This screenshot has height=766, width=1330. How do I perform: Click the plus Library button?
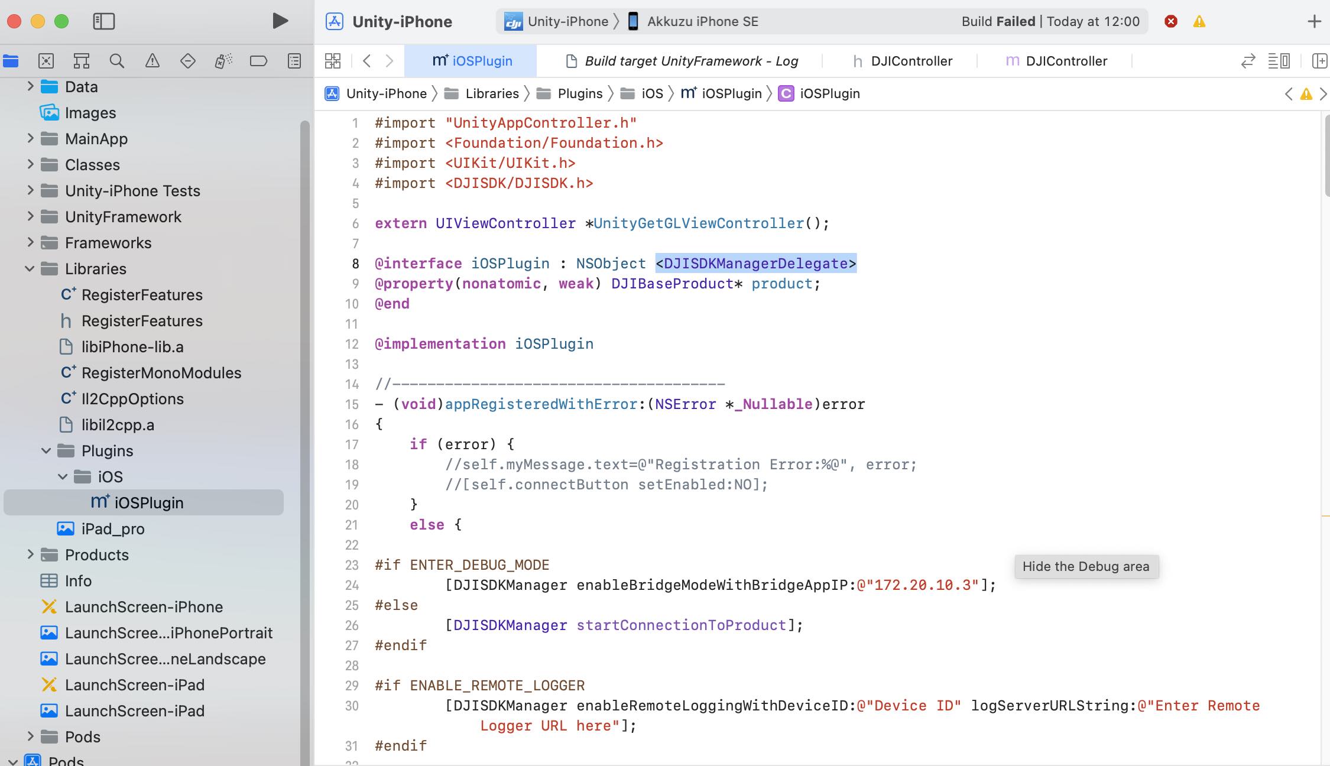click(1314, 21)
